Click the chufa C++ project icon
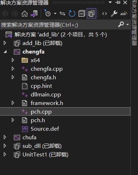This screenshot has width=138, height=175. point(17,137)
